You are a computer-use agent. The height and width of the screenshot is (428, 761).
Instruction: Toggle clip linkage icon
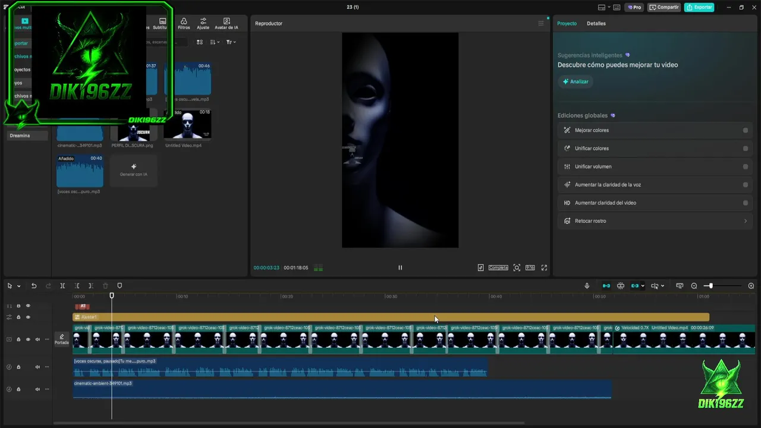(635, 286)
